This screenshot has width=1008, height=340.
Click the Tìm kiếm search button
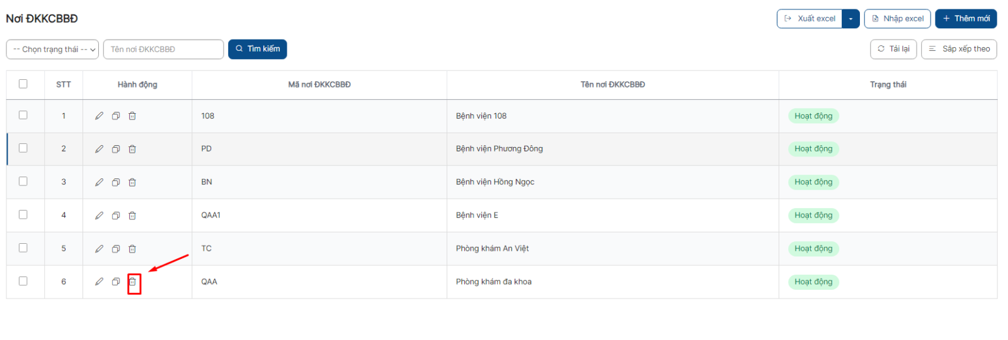click(x=258, y=49)
